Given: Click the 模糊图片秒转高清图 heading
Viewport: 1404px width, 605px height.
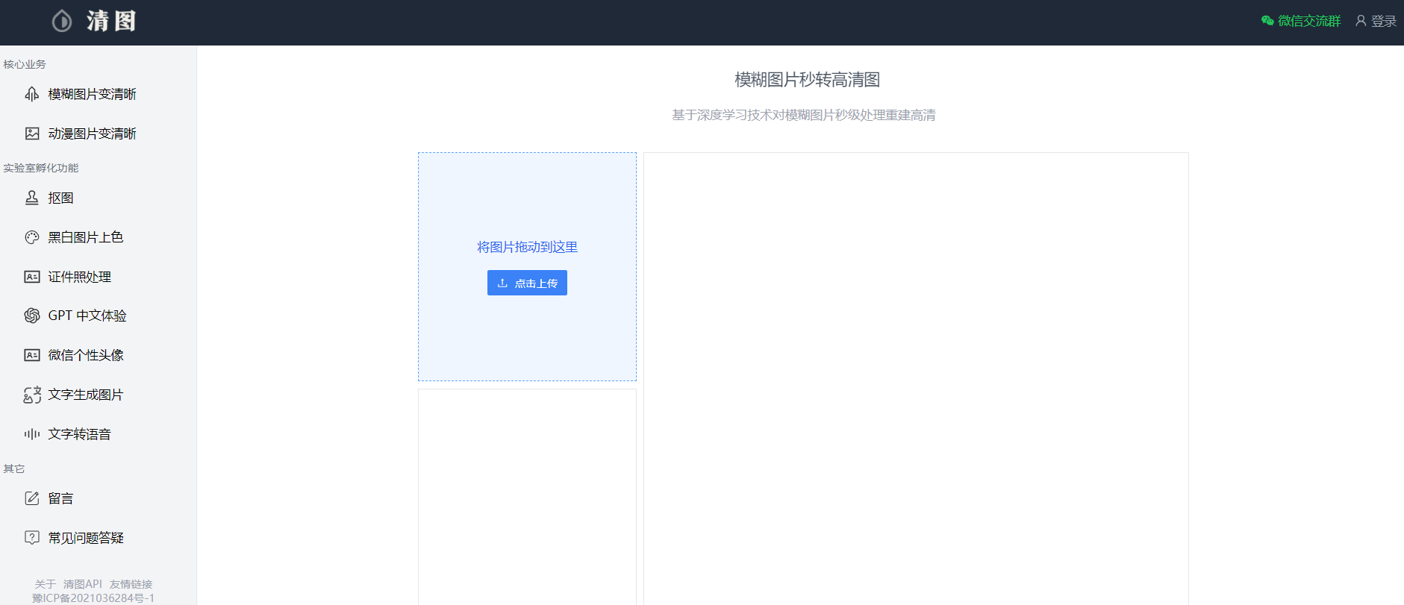Looking at the screenshot, I should coord(807,80).
